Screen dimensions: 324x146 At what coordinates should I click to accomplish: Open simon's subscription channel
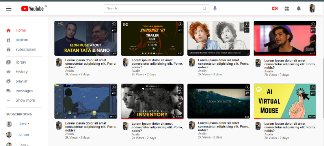pos(24,135)
